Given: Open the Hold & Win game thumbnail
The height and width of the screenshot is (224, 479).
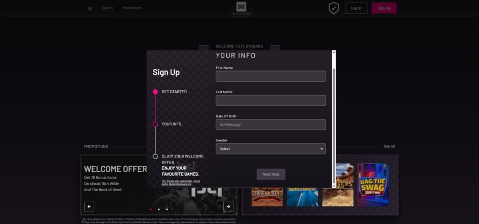Looking at the screenshot, I should (267, 197).
